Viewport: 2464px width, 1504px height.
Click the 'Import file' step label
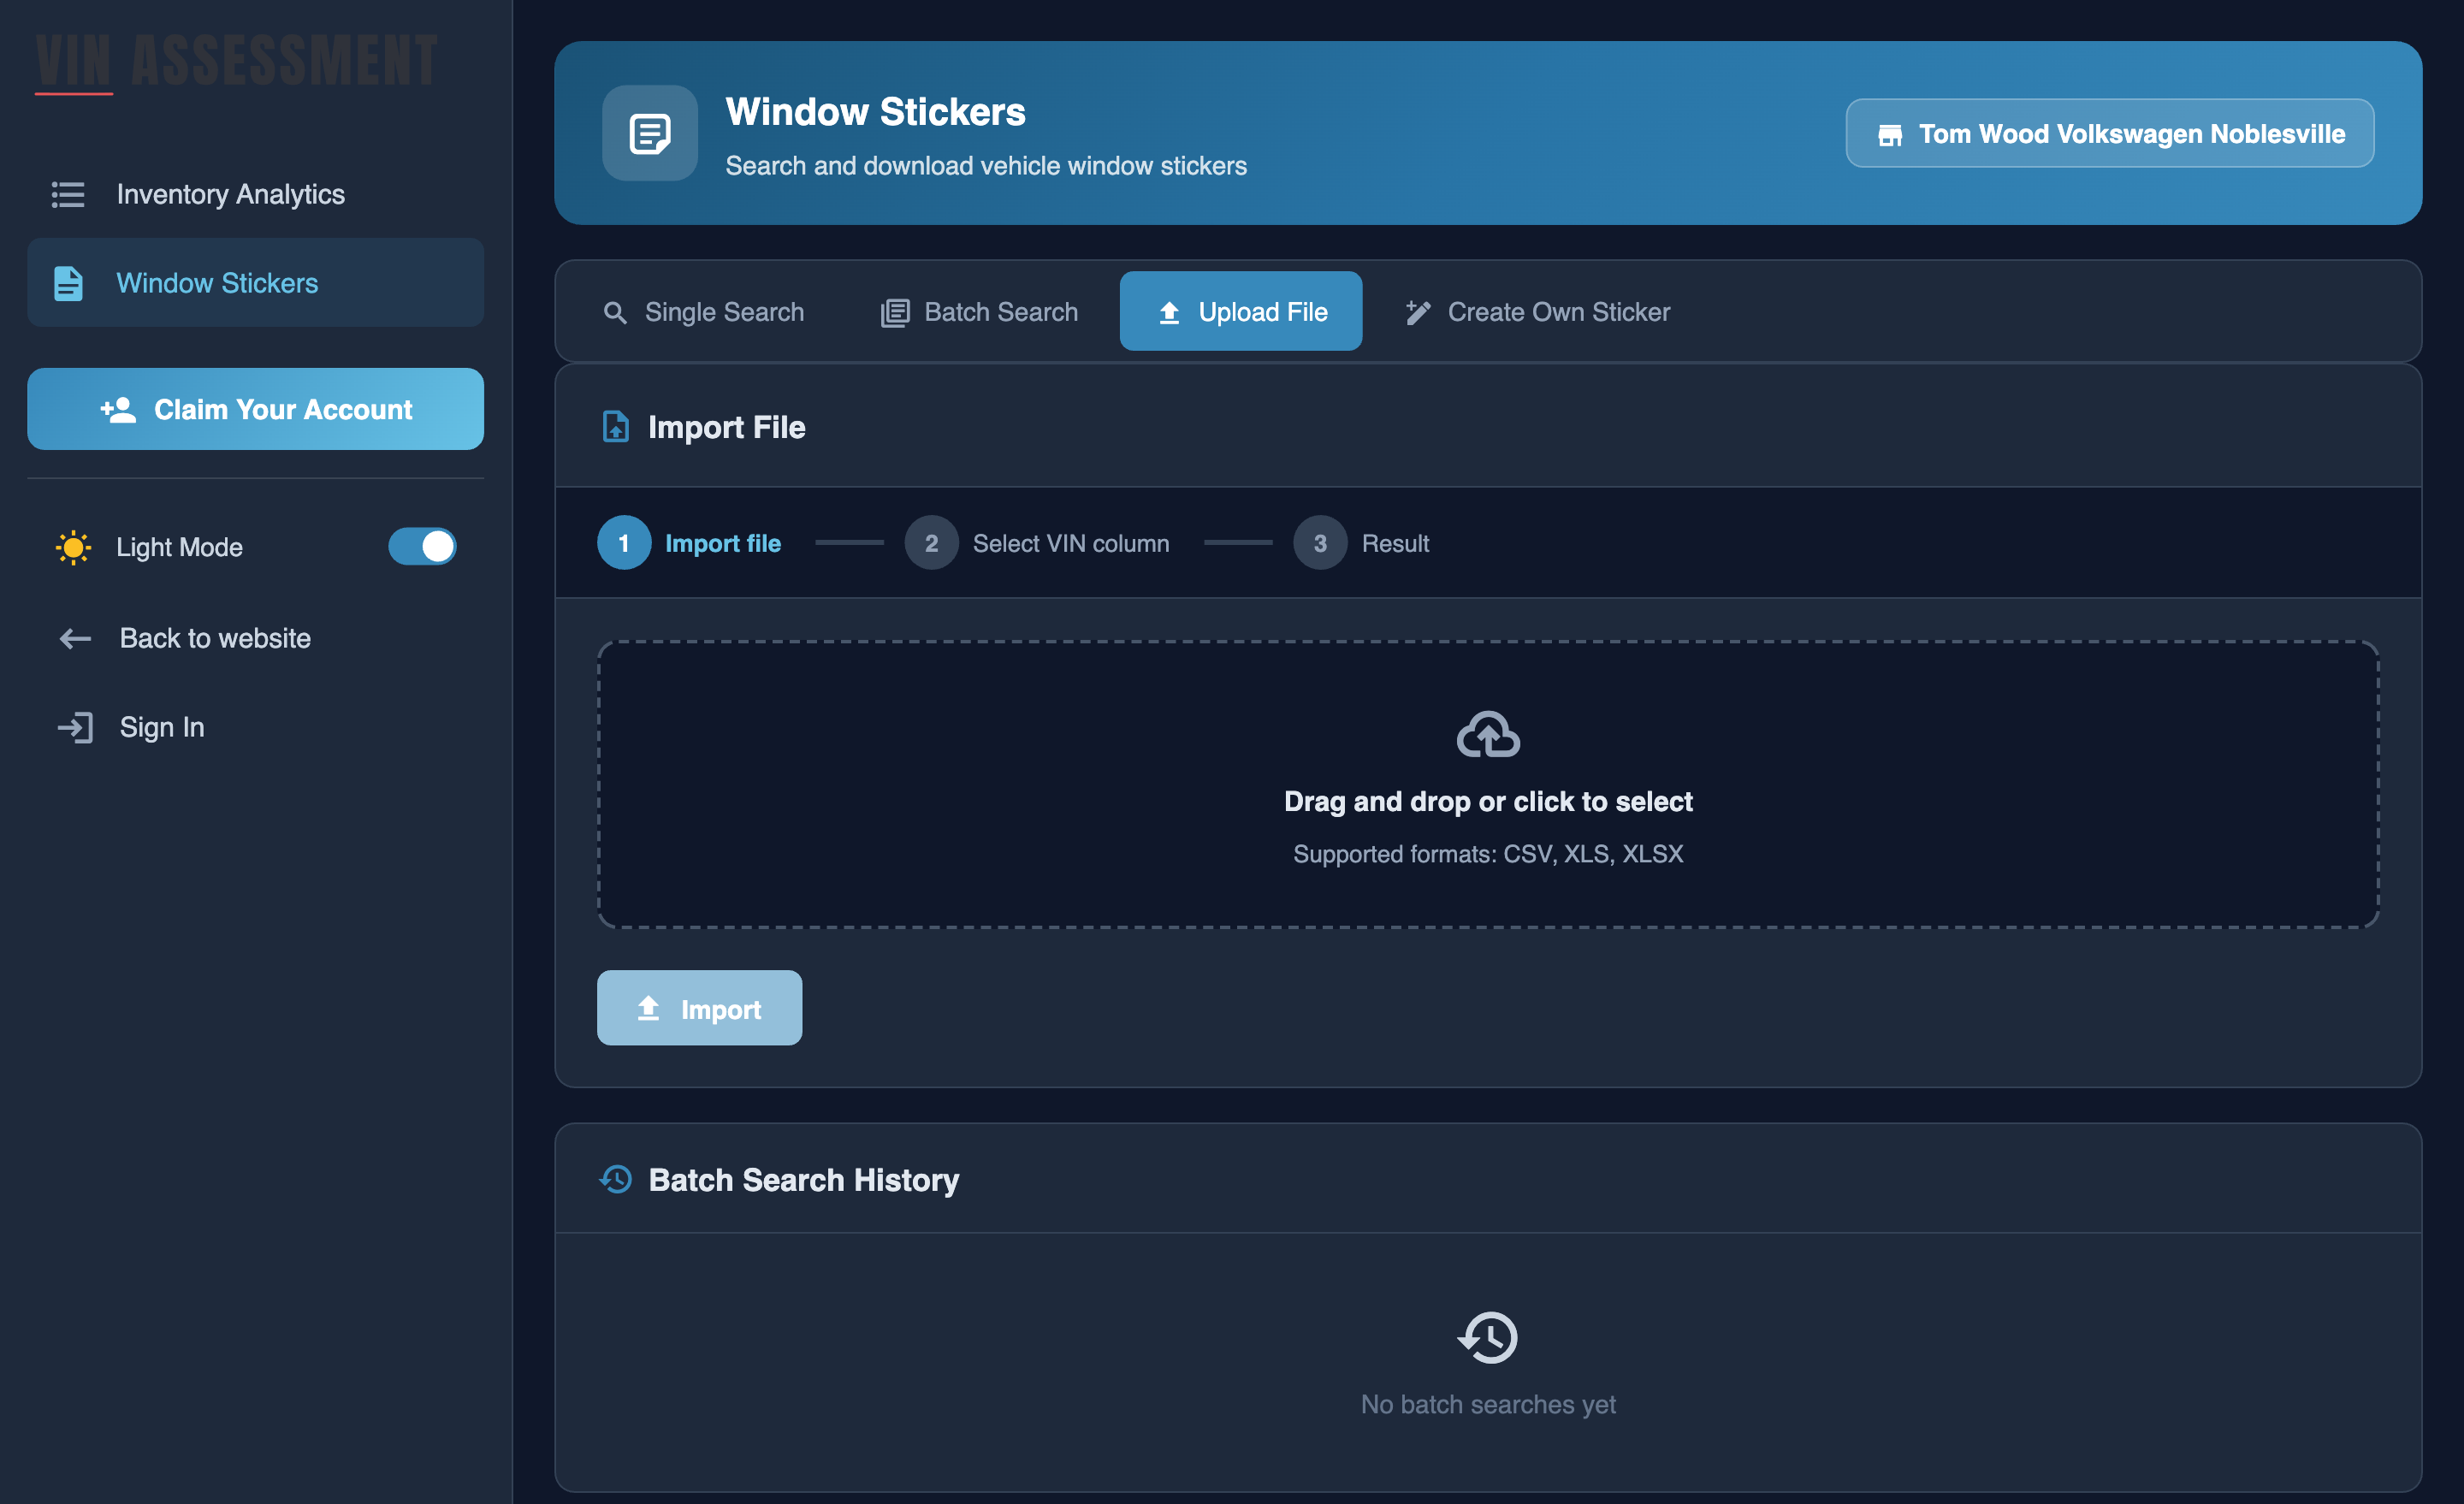click(723, 543)
